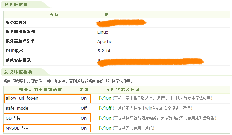232x135 pixels.
Task: Select the 系统安装目录 label
Action: [x=18, y=60]
